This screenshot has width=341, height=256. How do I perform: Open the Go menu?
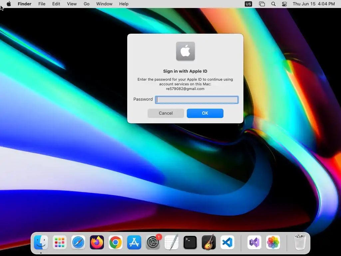(x=87, y=4)
